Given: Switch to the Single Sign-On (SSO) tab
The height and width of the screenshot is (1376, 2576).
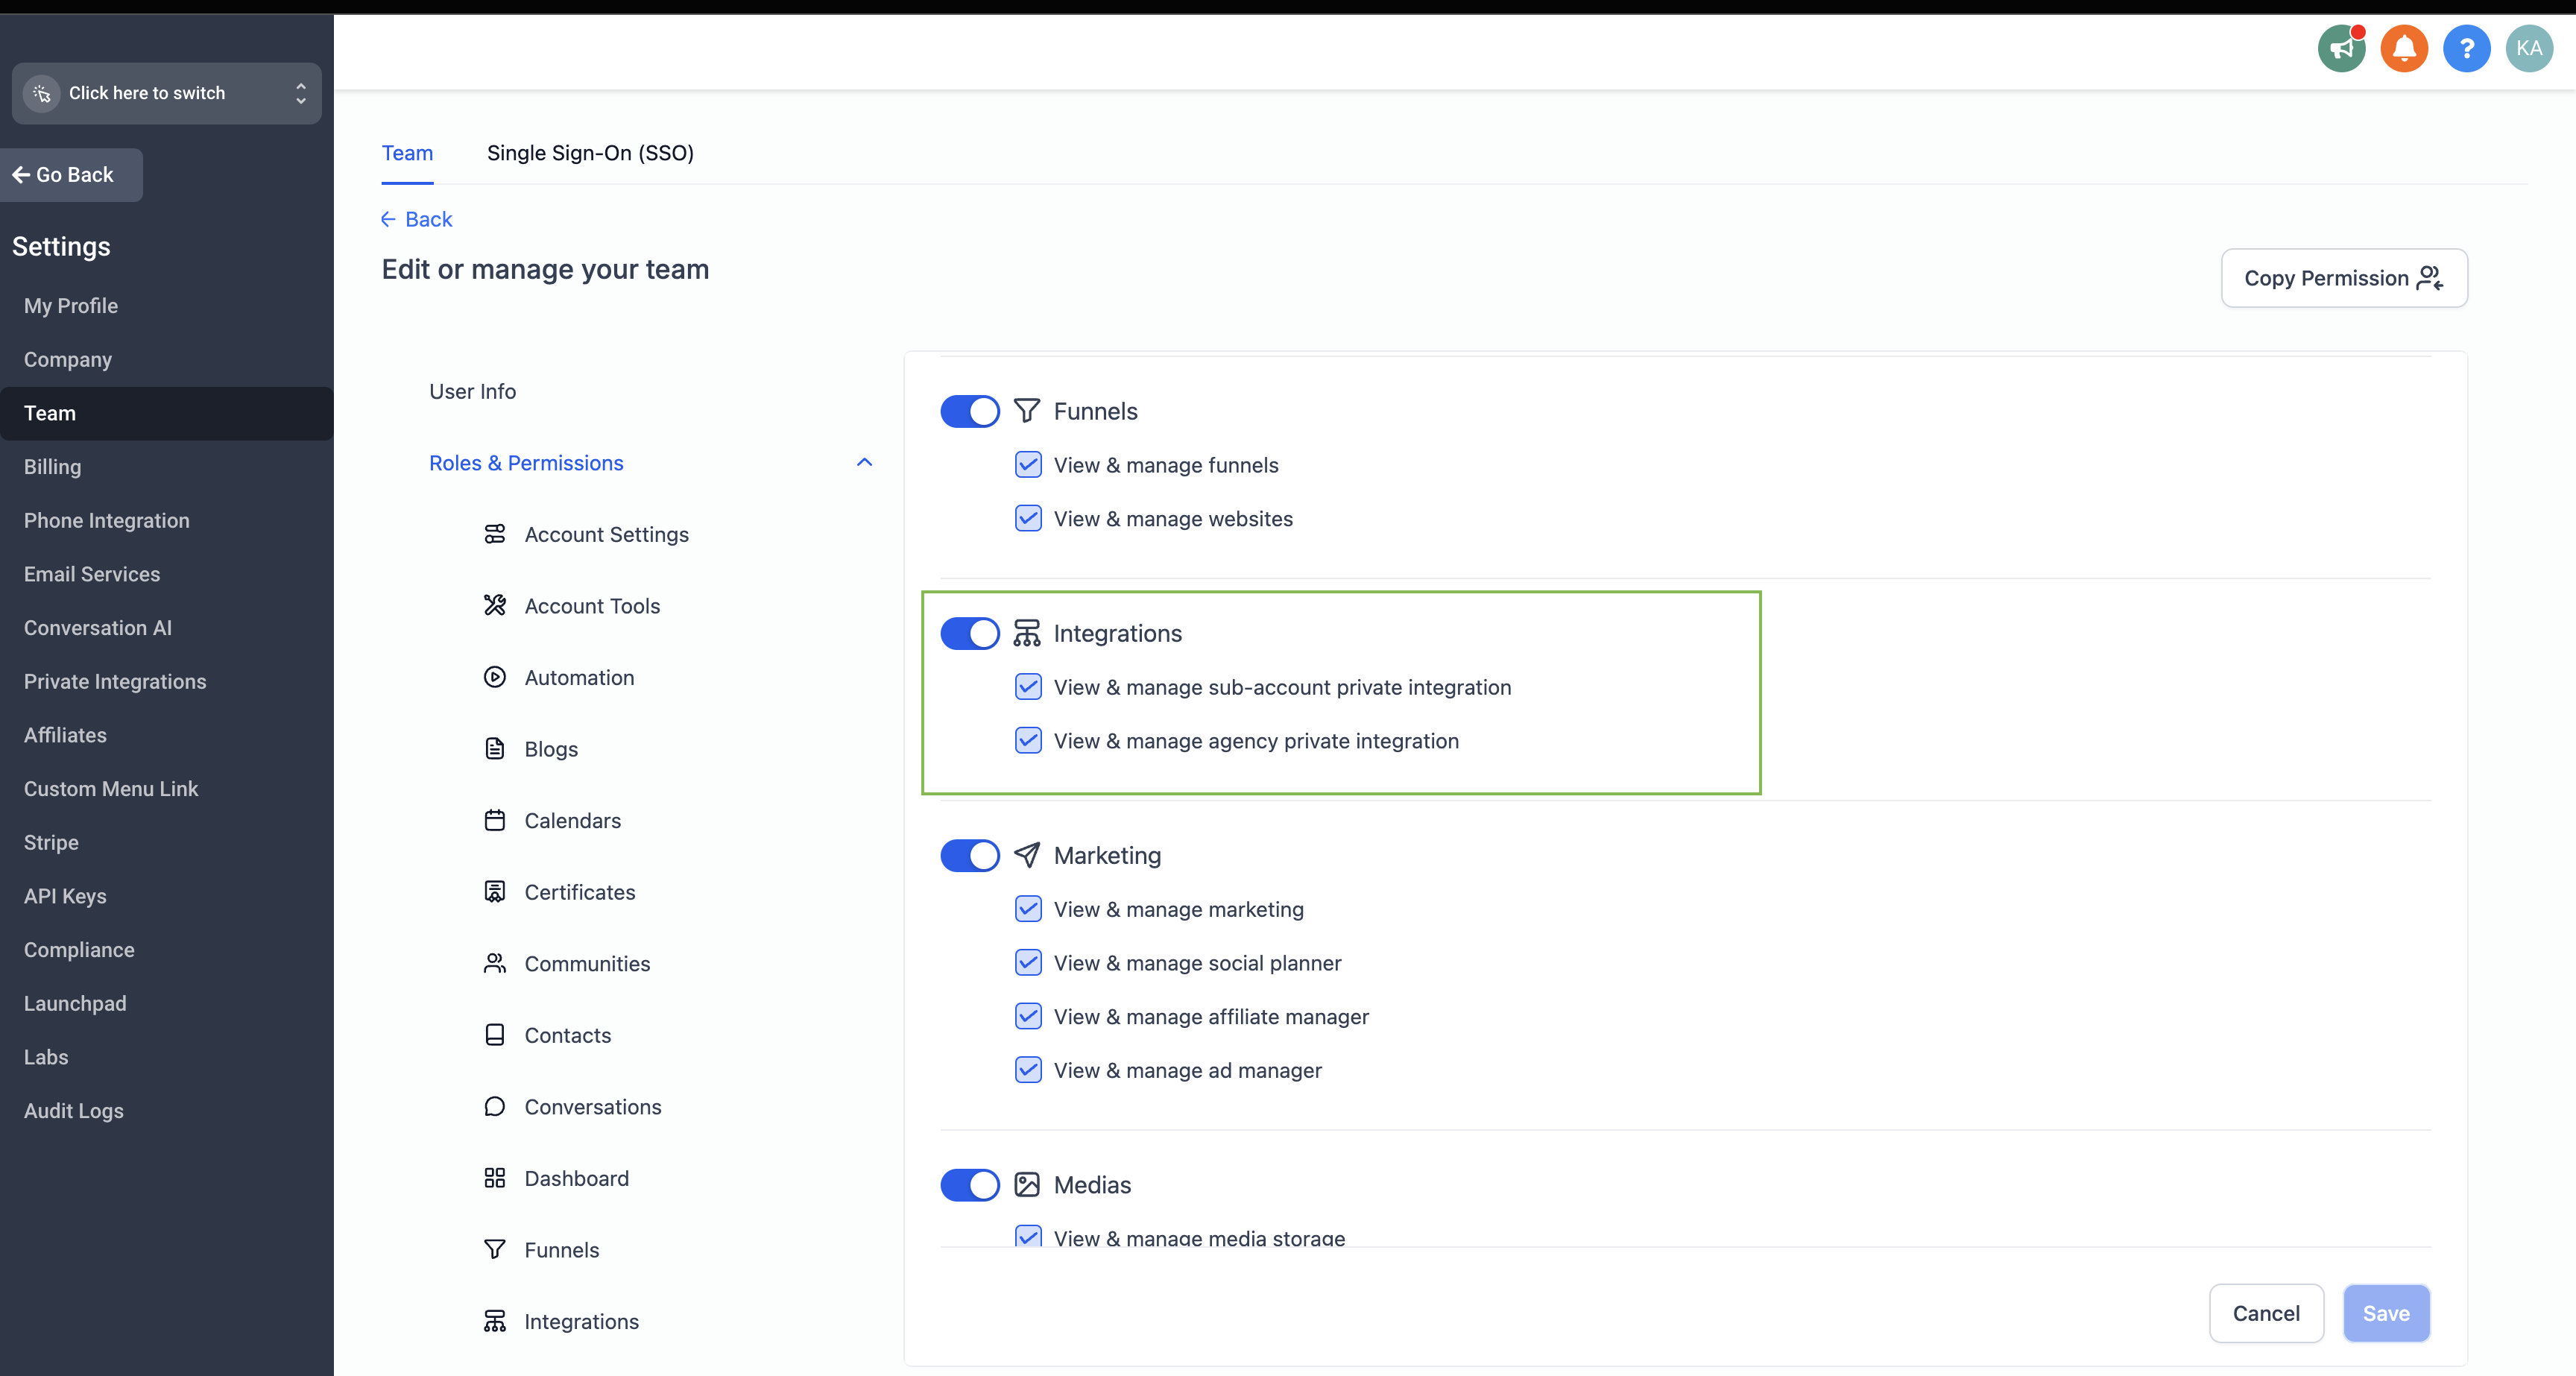Looking at the screenshot, I should click(x=590, y=153).
